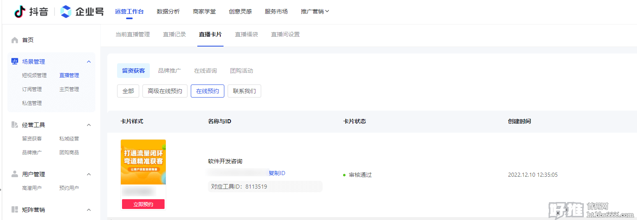Click the 企业号 blue hexagon logo
Screen dimensions: 637x220
(x=66, y=12)
